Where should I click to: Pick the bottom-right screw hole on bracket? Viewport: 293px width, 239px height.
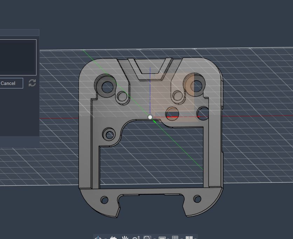coord(197,199)
